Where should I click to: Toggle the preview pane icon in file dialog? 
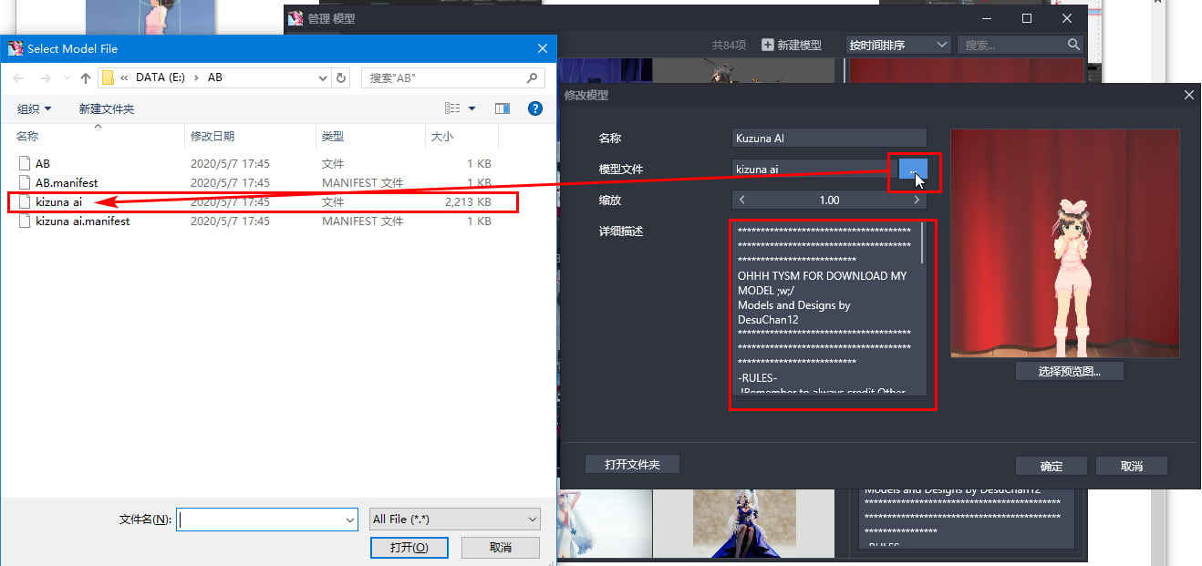[502, 108]
